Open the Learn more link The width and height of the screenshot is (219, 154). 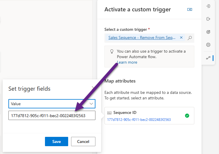pyautogui.click(x=127, y=62)
